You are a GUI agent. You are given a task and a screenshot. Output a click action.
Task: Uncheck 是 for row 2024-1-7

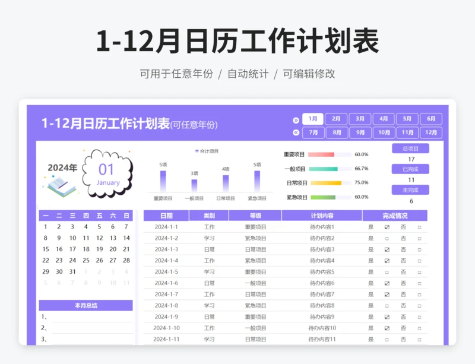click(387, 295)
